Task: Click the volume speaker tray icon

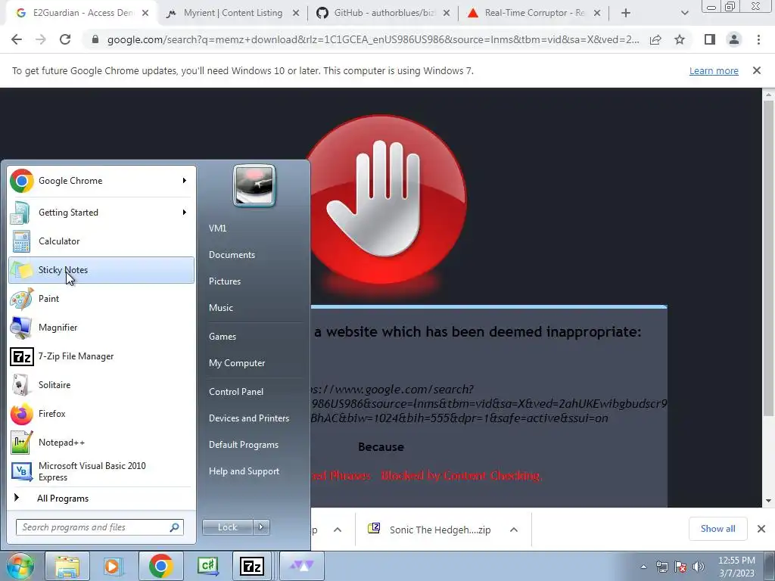Action: [699, 567]
